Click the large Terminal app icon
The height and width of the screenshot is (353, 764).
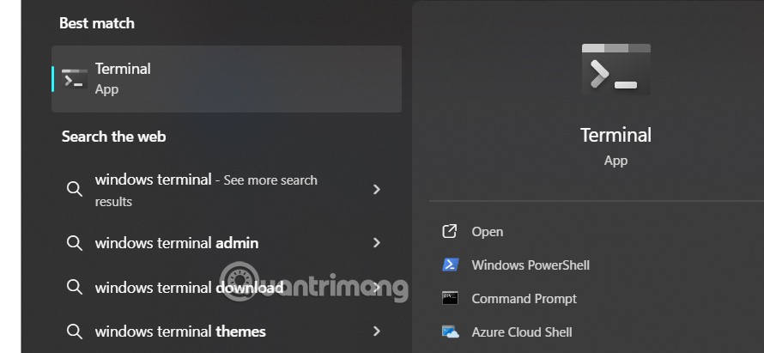[615, 69]
